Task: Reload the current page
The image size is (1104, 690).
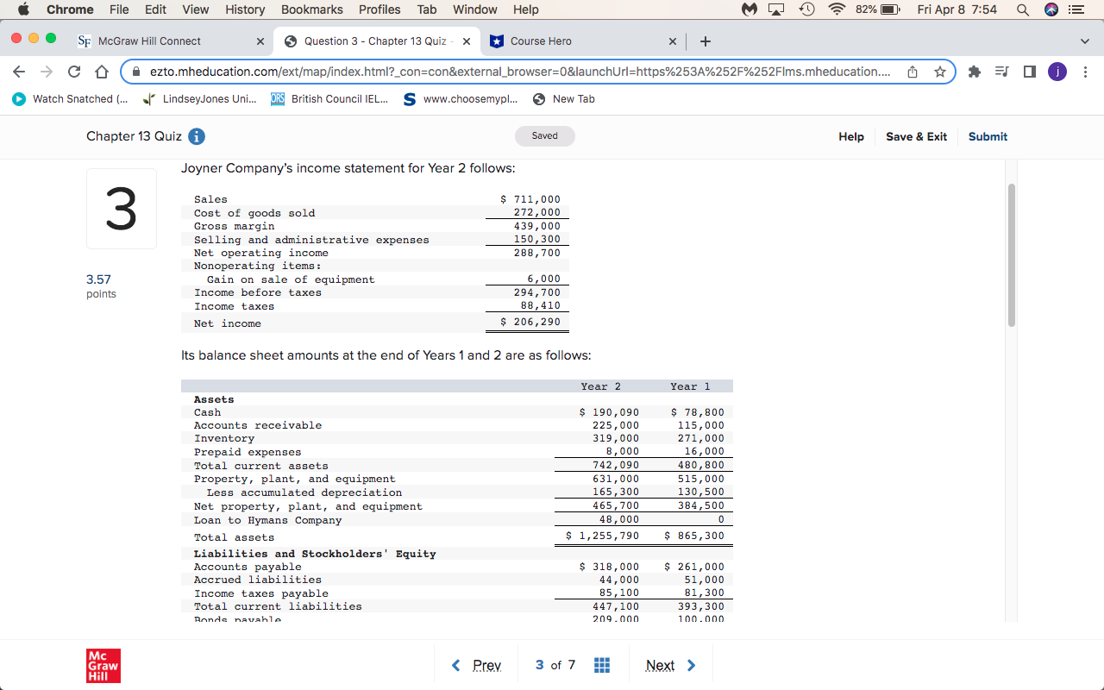Action: click(x=73, y=72)
